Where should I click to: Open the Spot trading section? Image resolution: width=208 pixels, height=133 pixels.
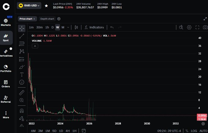(6, 38)
